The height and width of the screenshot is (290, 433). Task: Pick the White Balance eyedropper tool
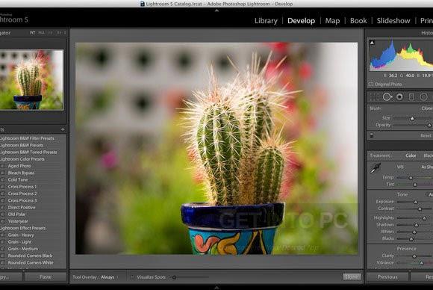[376, 168]
